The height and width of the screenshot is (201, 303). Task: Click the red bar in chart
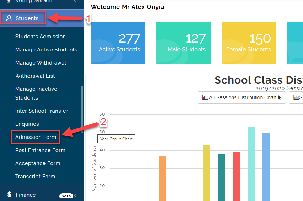click(x=236, y=177)
